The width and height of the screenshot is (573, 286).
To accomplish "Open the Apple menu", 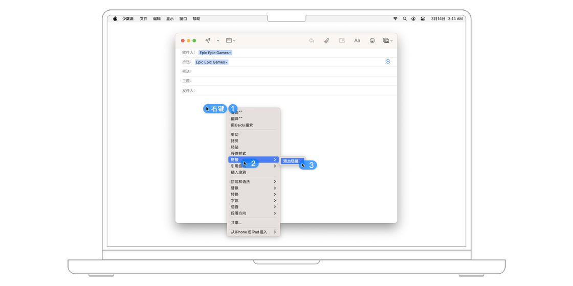I will click(115, 18).
